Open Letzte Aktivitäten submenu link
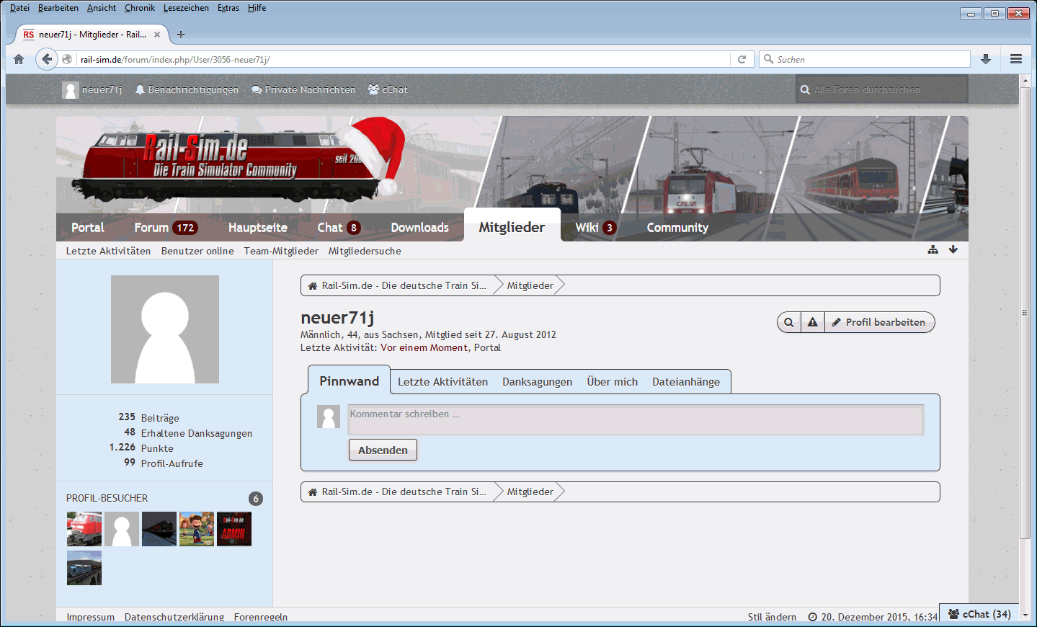Image resolution: width=1037 pixels, height=627 pixels. click(109, 252)
